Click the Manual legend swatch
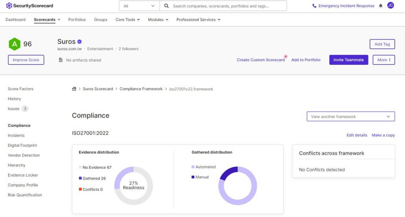The height and width of the screenshot is (217, 405). 193,177
